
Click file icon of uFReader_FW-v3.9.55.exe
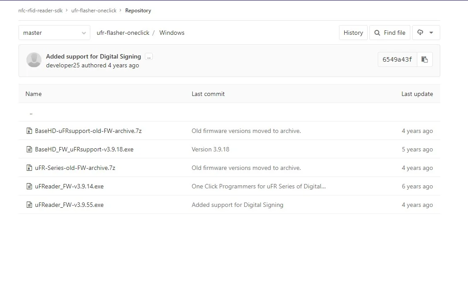pyautogui.click(x=29, y=205)
